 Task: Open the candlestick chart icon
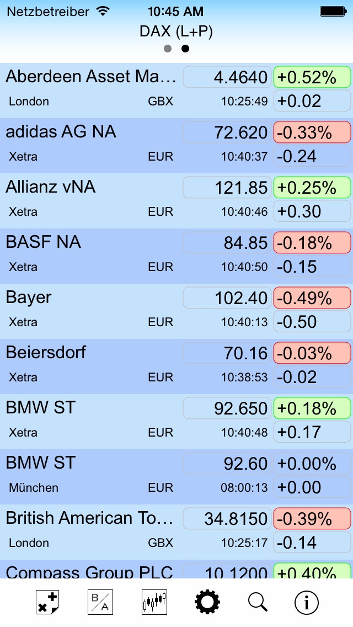coord(154,602)
